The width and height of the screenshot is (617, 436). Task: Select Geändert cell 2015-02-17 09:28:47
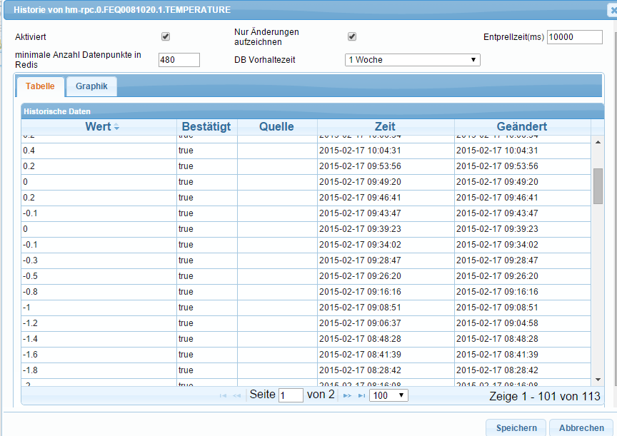(523, 260)
